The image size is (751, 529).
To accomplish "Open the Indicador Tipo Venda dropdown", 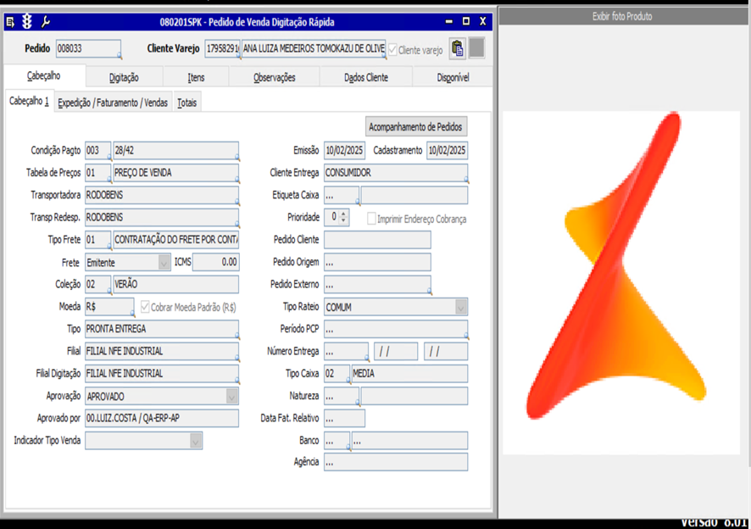I will [x=196, y=440].
